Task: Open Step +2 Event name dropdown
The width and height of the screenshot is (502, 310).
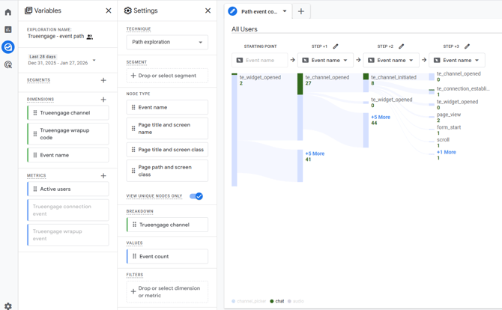Action: click(391, 61)
